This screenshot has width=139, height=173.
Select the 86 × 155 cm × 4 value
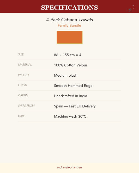(68, 55)
